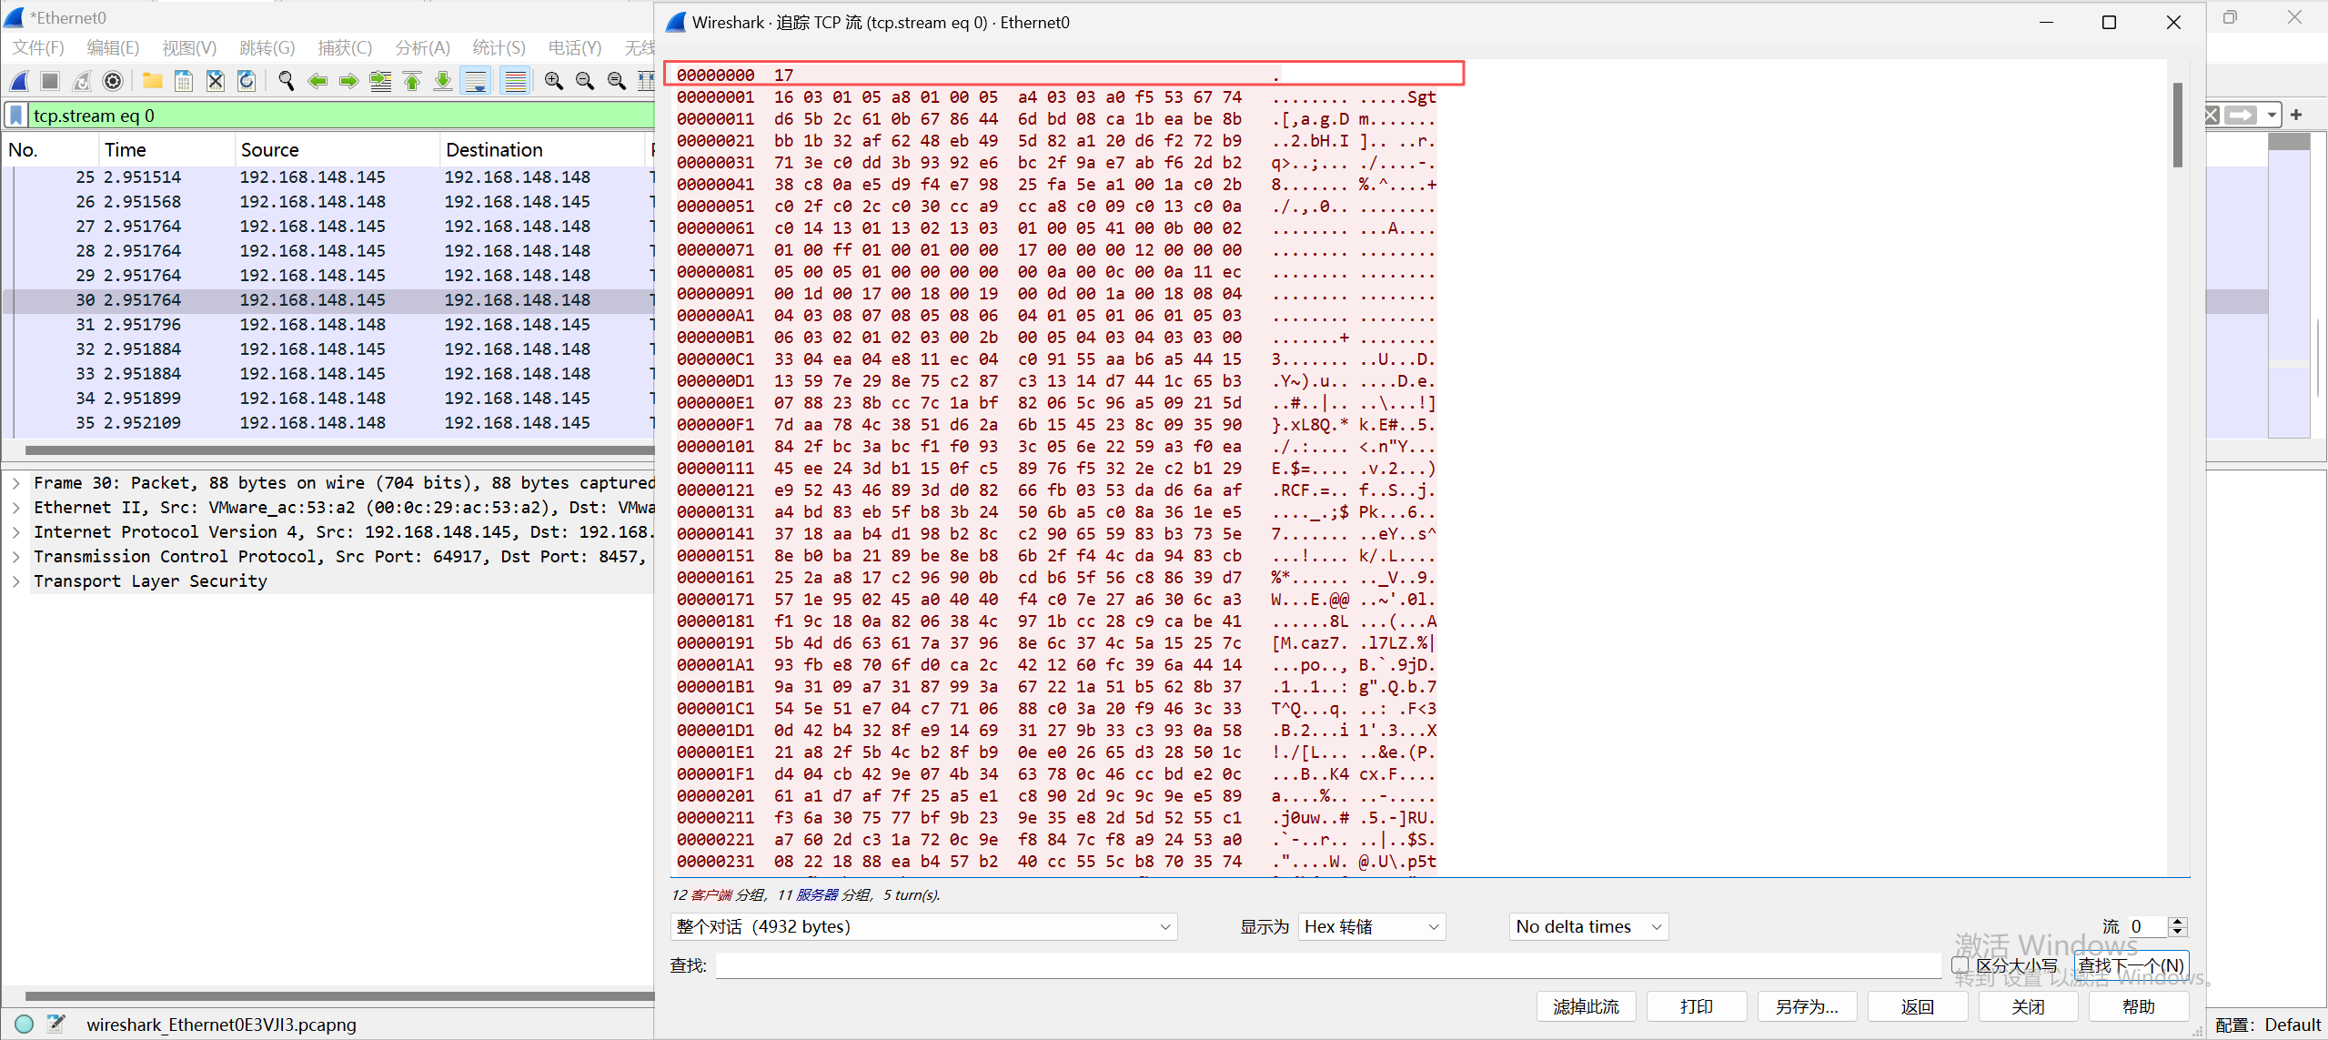Click the close capture file icon
2328x1040 pixels.
coord(215,81)
